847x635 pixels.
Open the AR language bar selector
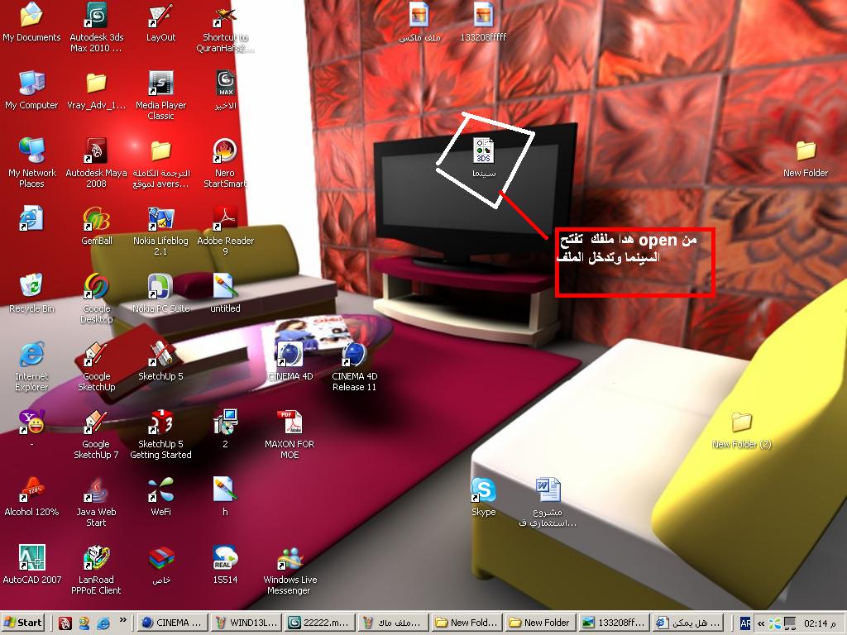click(x=745, y=623)
